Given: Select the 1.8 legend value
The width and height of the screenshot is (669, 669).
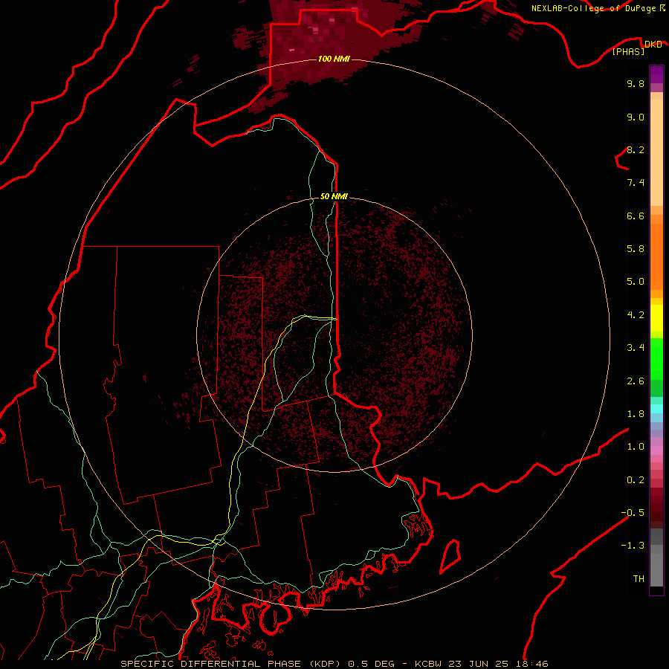Looking at the screenshot, I should 636,414.
